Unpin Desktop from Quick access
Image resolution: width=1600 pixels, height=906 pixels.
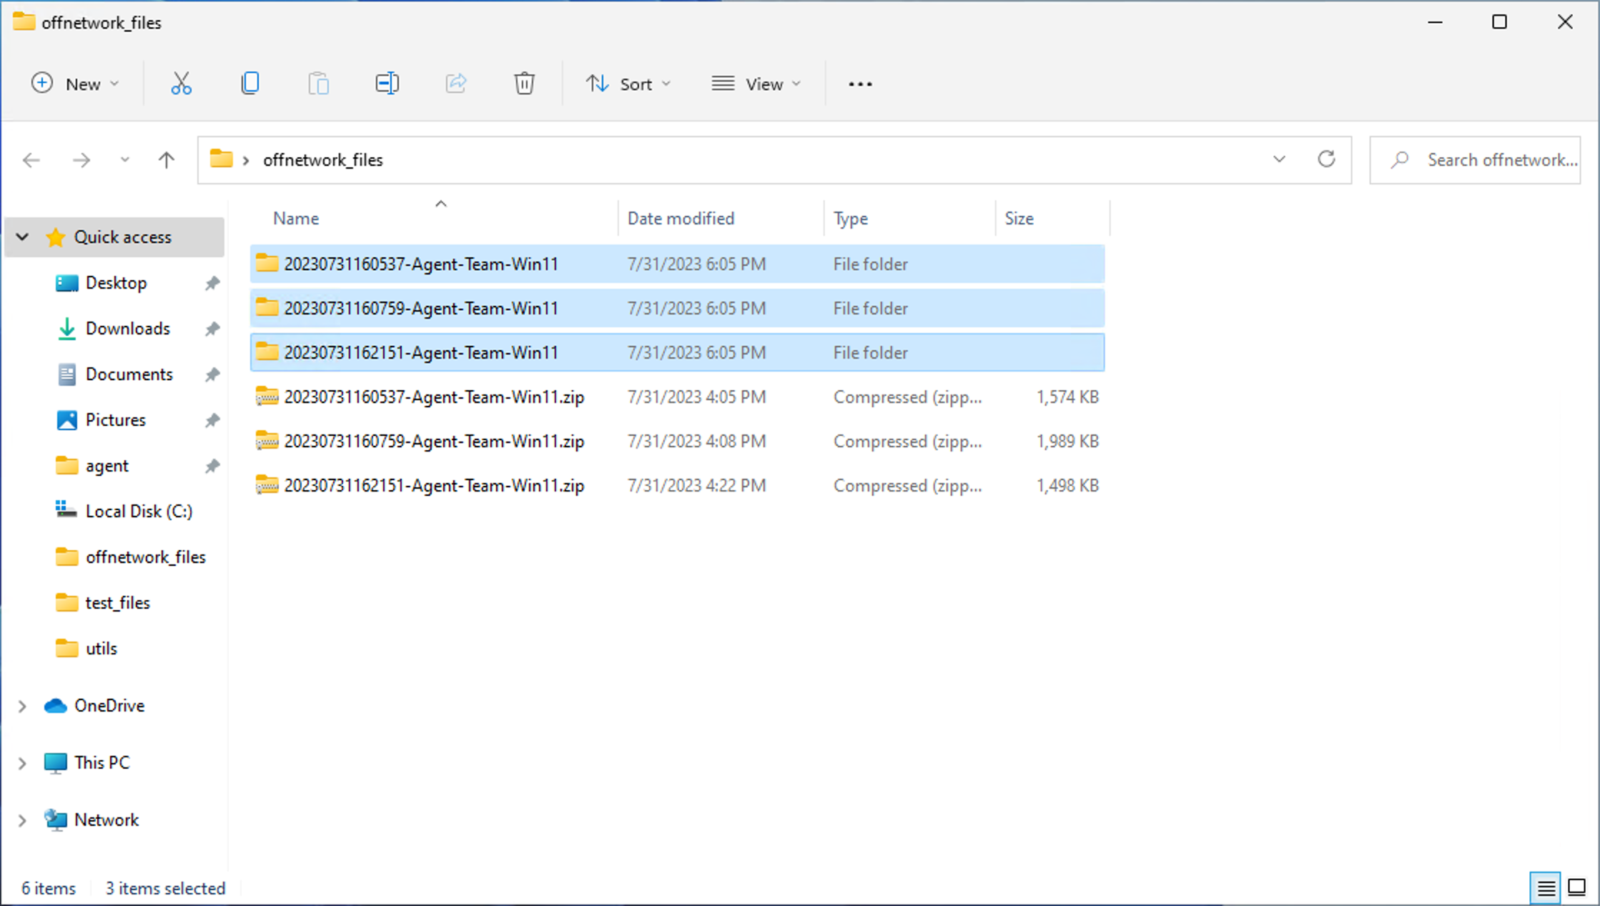[x=212, y=283]
